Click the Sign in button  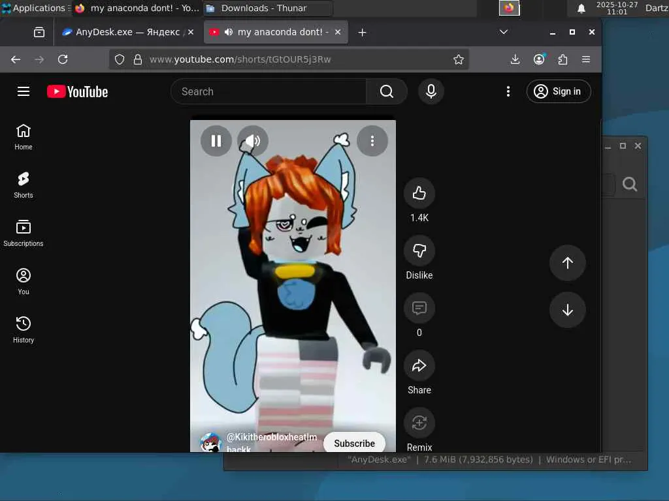(x=558, y=91)
